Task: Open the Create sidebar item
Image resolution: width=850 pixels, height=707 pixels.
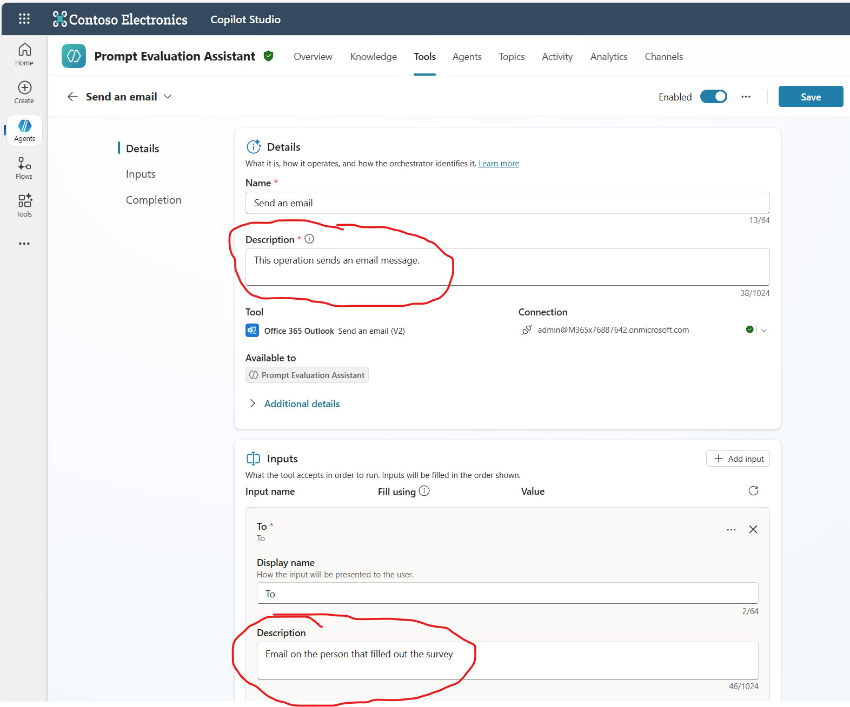Action: click(x=24, y=92)
